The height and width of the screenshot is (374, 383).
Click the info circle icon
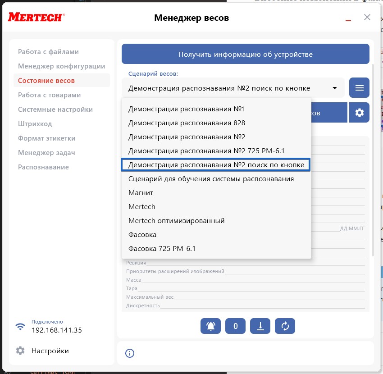[x=130, y=353]
